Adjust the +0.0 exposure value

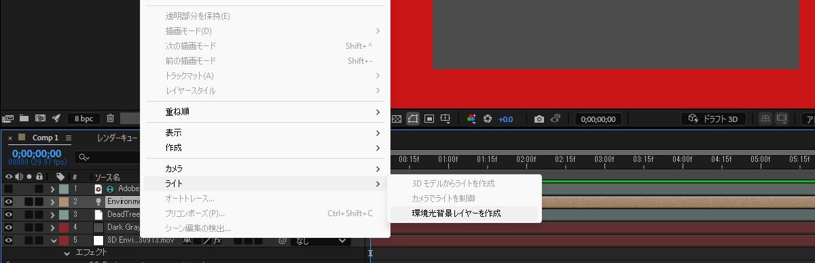506,119
